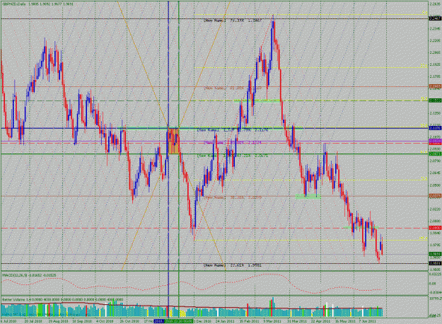Click the 10 Sep 2010 date label

click(81, 321)
